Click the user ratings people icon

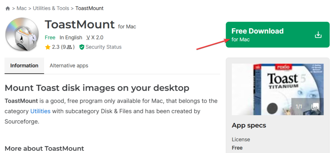pos(69,47)
